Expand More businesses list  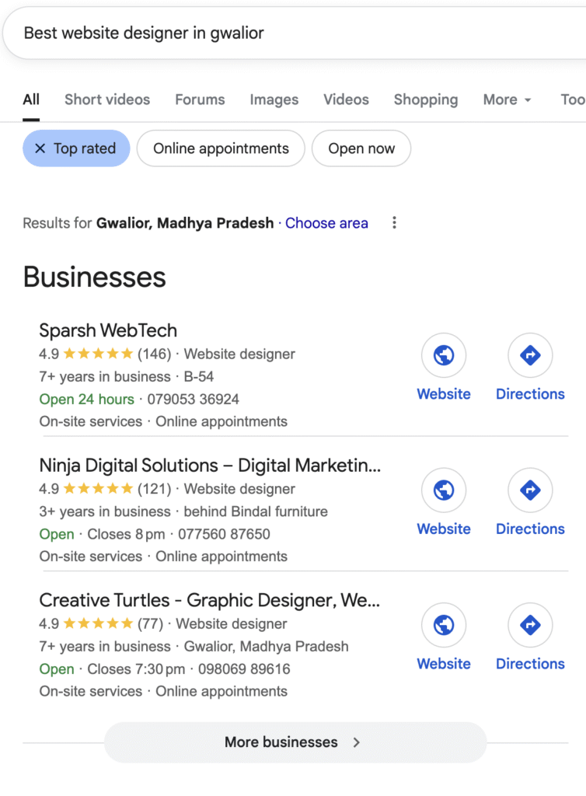[x=295, y=742]
